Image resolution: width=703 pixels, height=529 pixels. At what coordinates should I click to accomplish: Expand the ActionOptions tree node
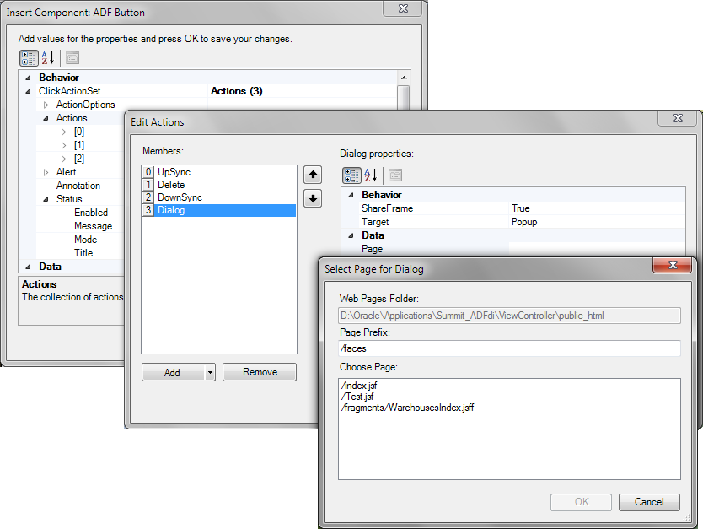click(x=47, y=105)
